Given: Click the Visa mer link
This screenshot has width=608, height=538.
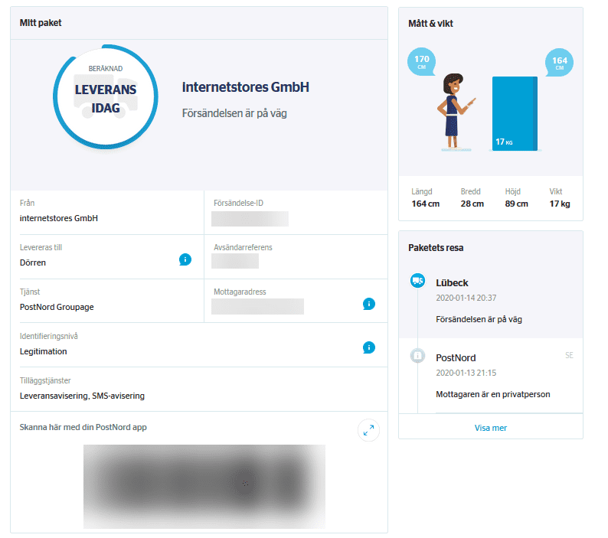Looking at the screenshot, I should (491, 428).
